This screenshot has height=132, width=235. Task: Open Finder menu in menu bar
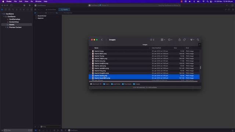[9, 1]
